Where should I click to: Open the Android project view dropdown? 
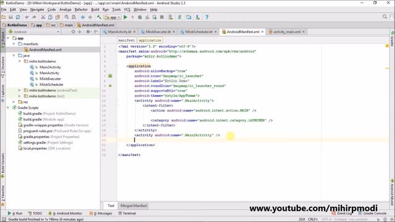pos(34,31)
